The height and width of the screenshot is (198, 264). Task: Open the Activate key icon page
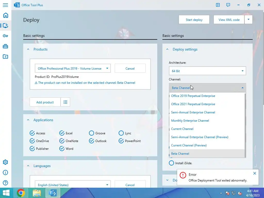(5, 36)
